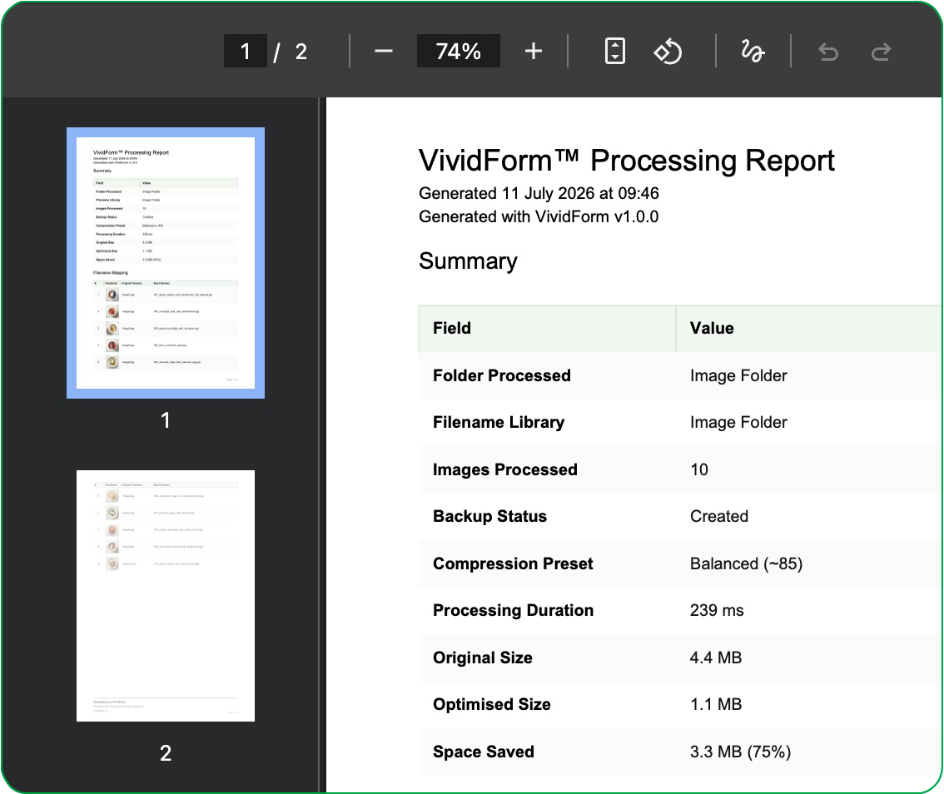Click the fit to page icon
This screenshot has height=794, width=944.
tap(614, 51)
